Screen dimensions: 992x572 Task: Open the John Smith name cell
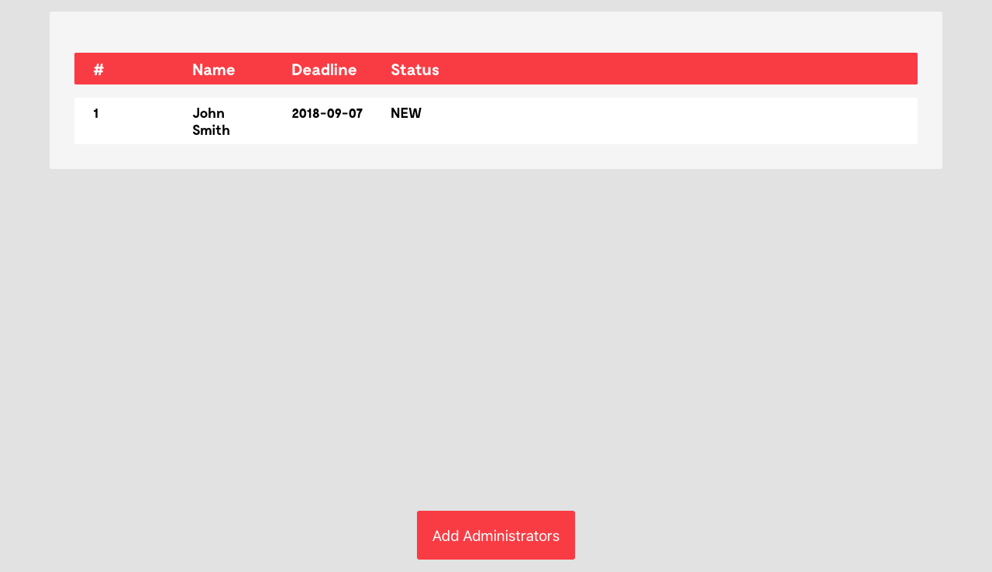211,122
